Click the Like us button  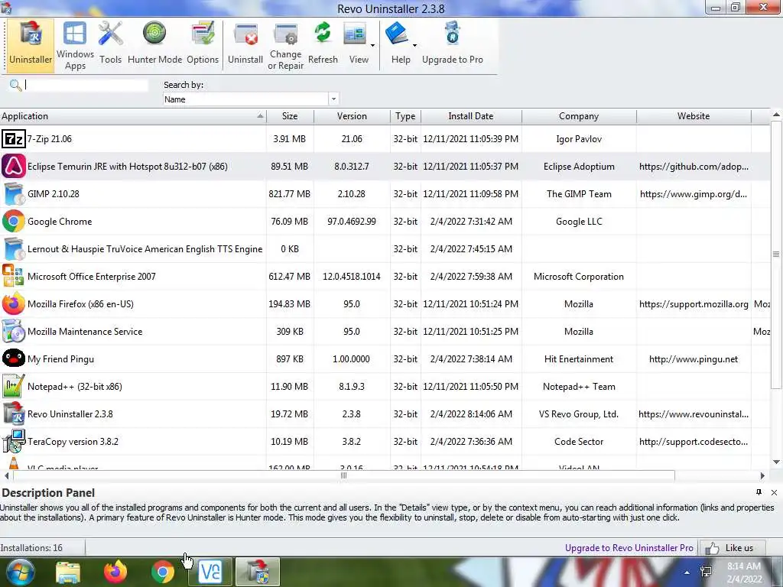[733, 547]
